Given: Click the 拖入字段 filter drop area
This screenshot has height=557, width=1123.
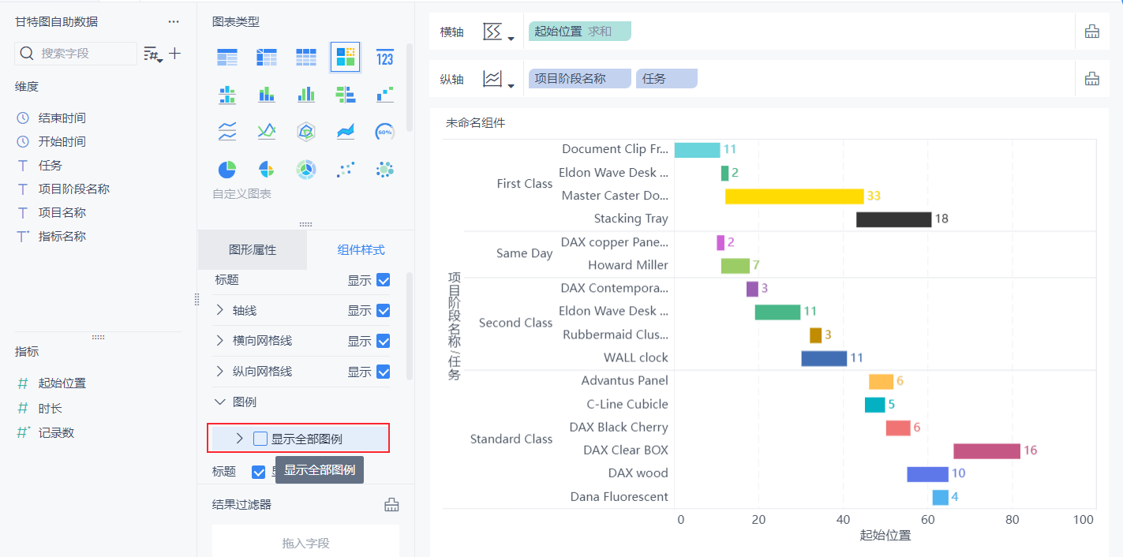Looking at the screenshot, I should tap(305, 543).
